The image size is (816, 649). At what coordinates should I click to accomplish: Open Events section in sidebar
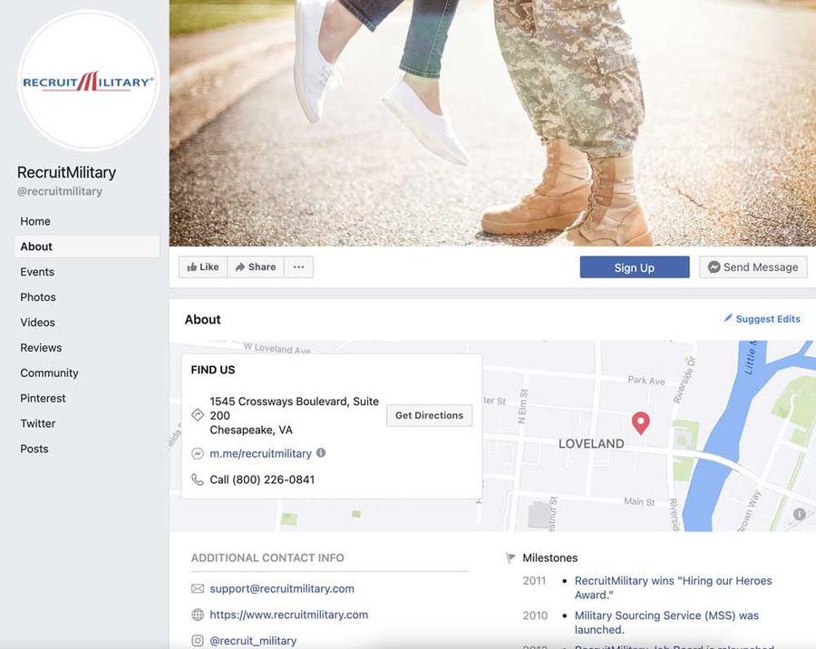pyautogui.click(x=37, y=272)
